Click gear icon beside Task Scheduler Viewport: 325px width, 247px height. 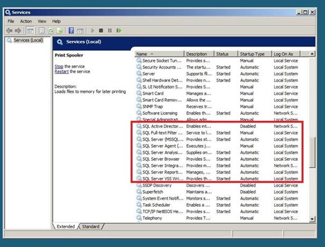(139, 205)
